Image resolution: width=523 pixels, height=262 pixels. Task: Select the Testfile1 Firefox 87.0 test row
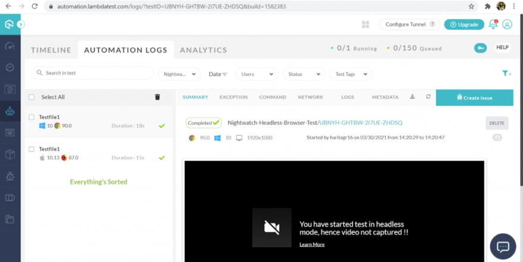point(99,154)
